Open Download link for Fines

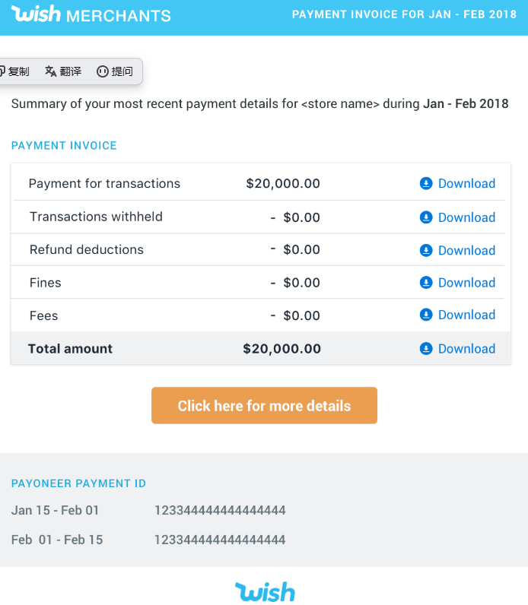(466, 283)
